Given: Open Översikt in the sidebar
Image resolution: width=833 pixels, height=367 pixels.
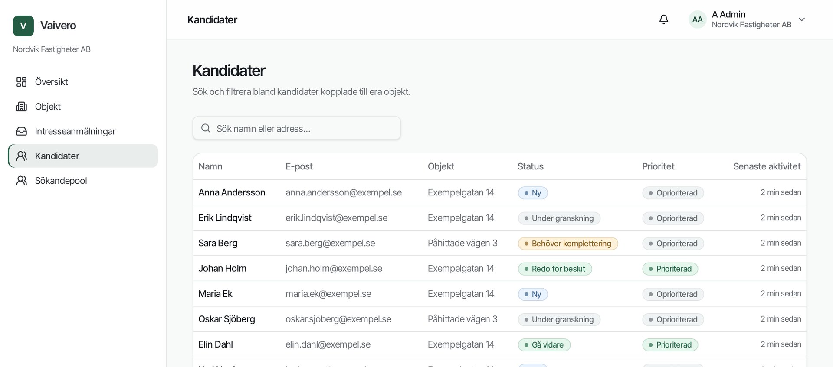Looking at the screenshot, I should tap(83, 82).
